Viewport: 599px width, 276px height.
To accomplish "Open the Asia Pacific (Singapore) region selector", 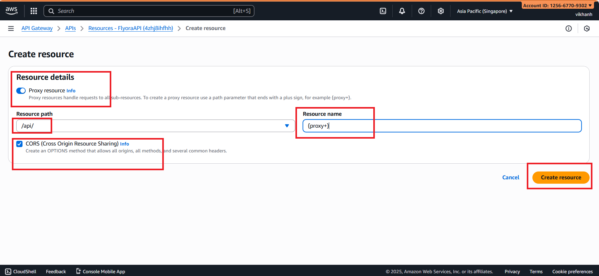I will (485, 11).
